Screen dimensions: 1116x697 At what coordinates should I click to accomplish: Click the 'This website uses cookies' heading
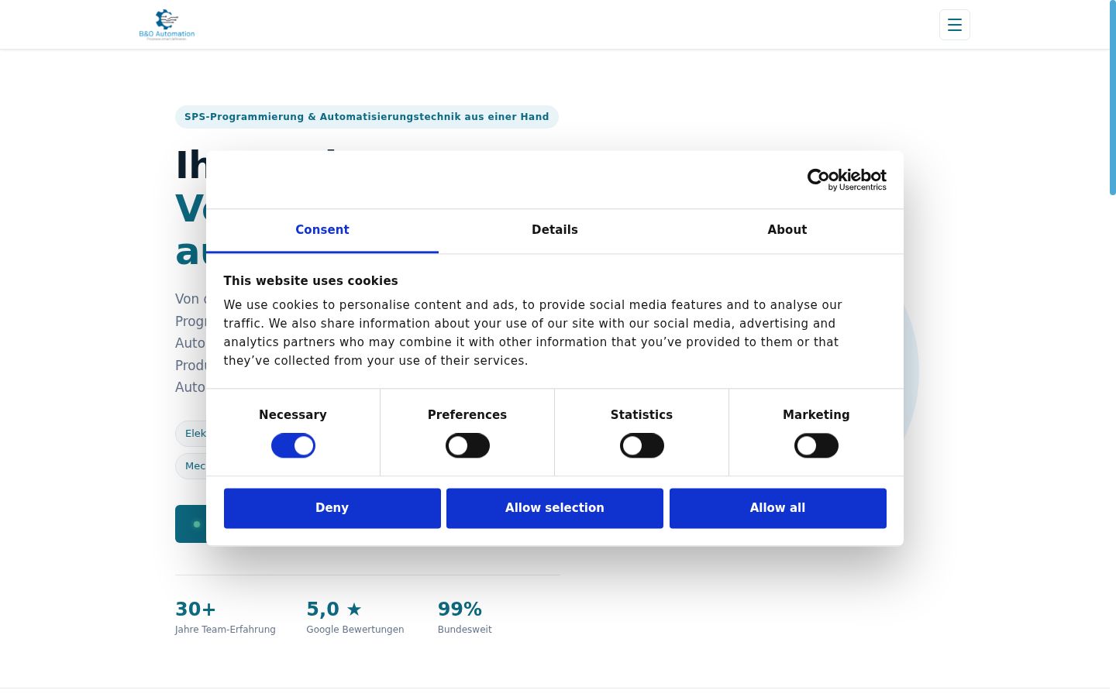click(311, 281)
